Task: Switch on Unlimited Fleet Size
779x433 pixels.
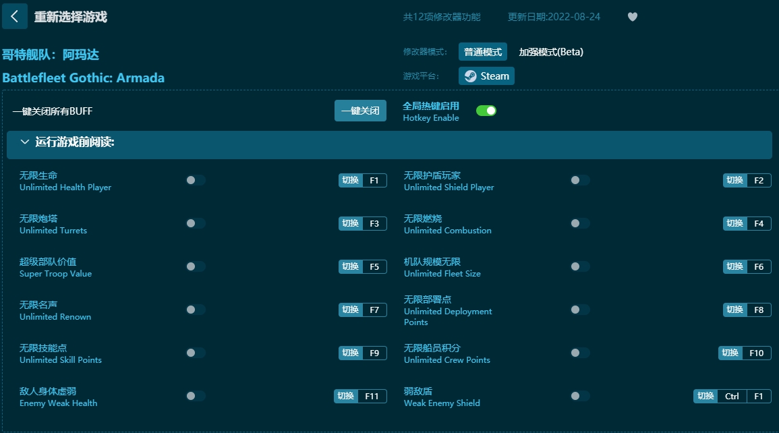Action: coord(579,266)
